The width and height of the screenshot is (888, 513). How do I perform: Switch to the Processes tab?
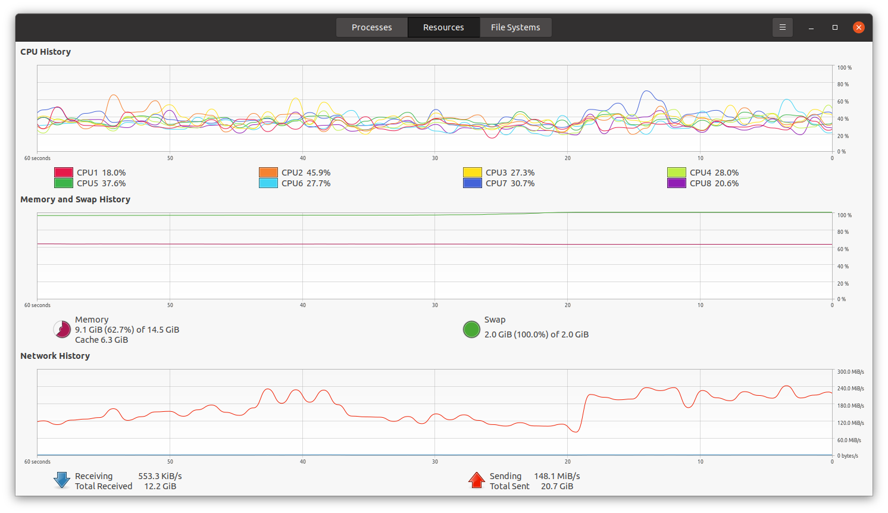[372, 27]
